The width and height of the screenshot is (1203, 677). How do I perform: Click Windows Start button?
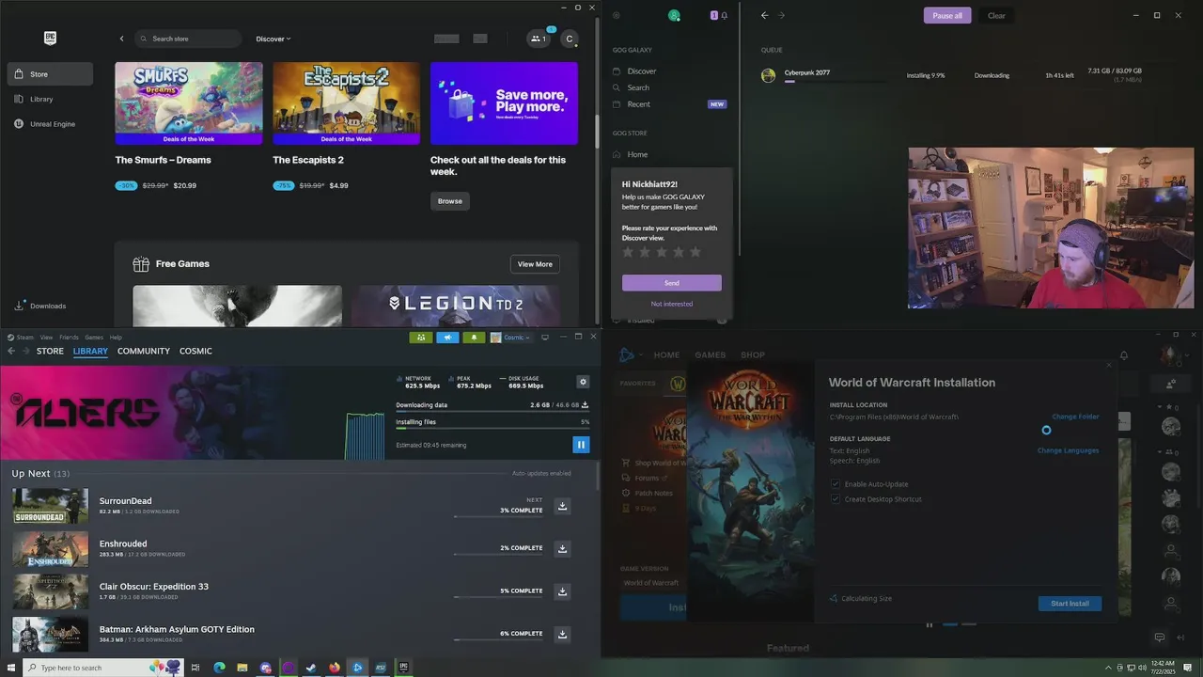coord(9,668)
